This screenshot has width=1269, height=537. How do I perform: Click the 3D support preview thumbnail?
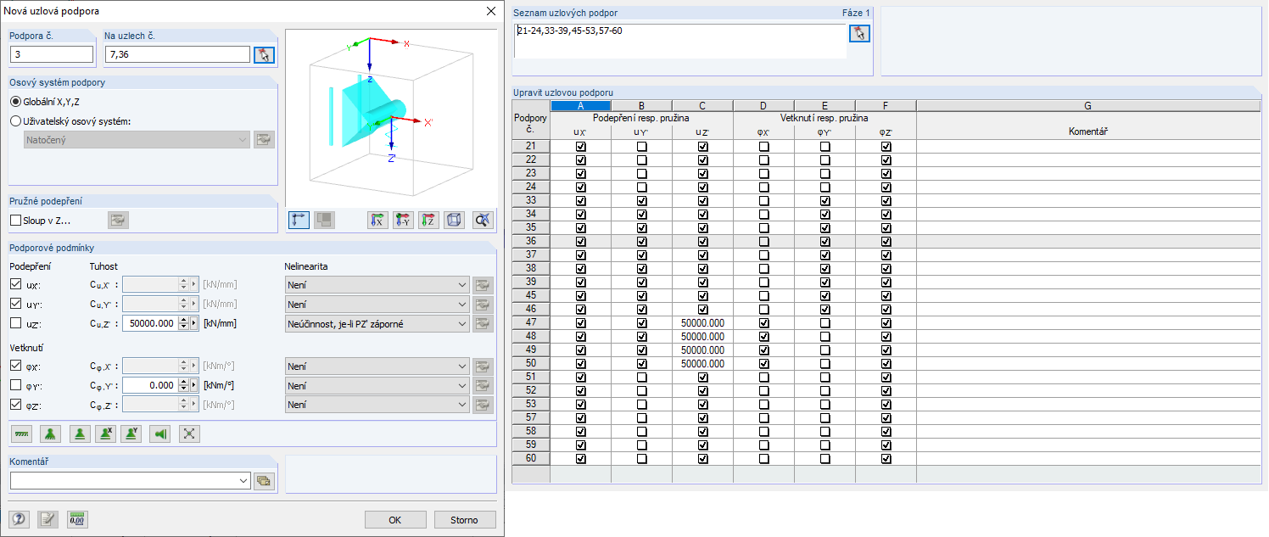tap(391, 117)
